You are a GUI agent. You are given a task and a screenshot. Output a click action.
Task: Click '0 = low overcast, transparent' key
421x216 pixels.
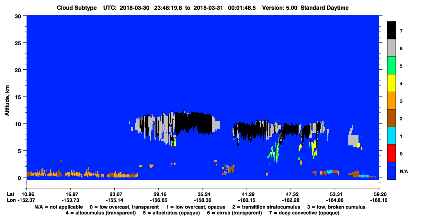click(x=124, y=207)
